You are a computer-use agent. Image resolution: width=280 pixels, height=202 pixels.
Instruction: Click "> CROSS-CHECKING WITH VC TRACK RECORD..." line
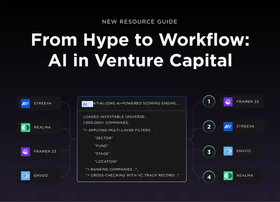pos(133,175)
